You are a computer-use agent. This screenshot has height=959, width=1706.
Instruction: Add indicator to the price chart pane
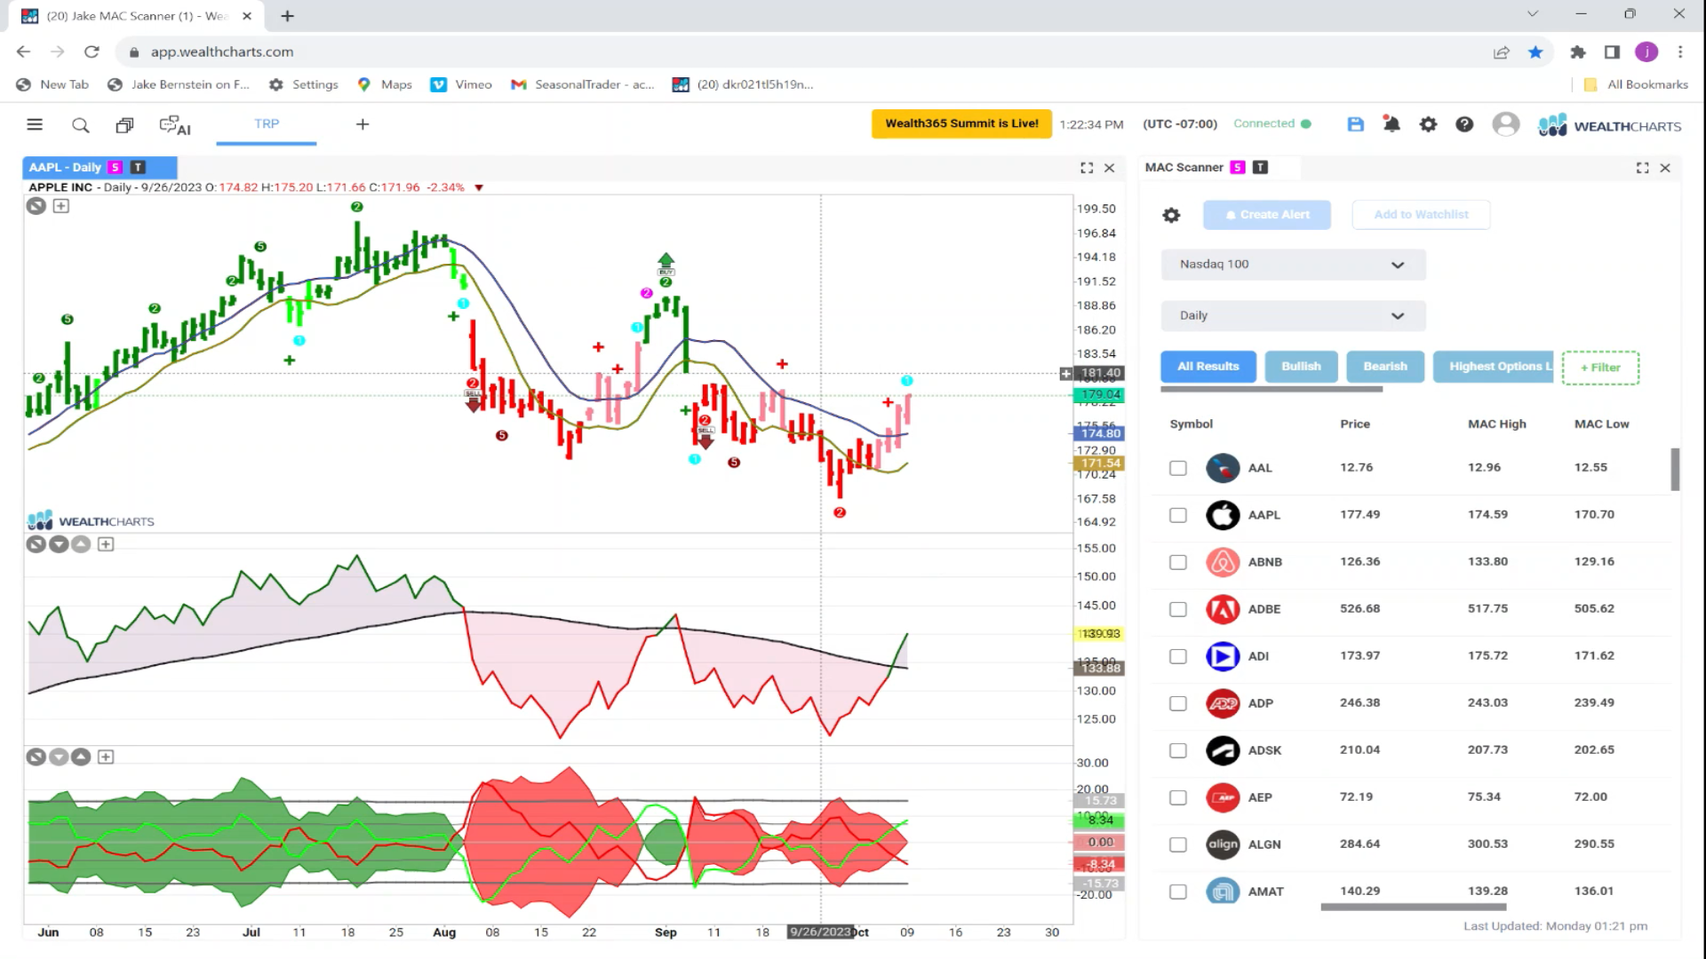pos(60,206)
